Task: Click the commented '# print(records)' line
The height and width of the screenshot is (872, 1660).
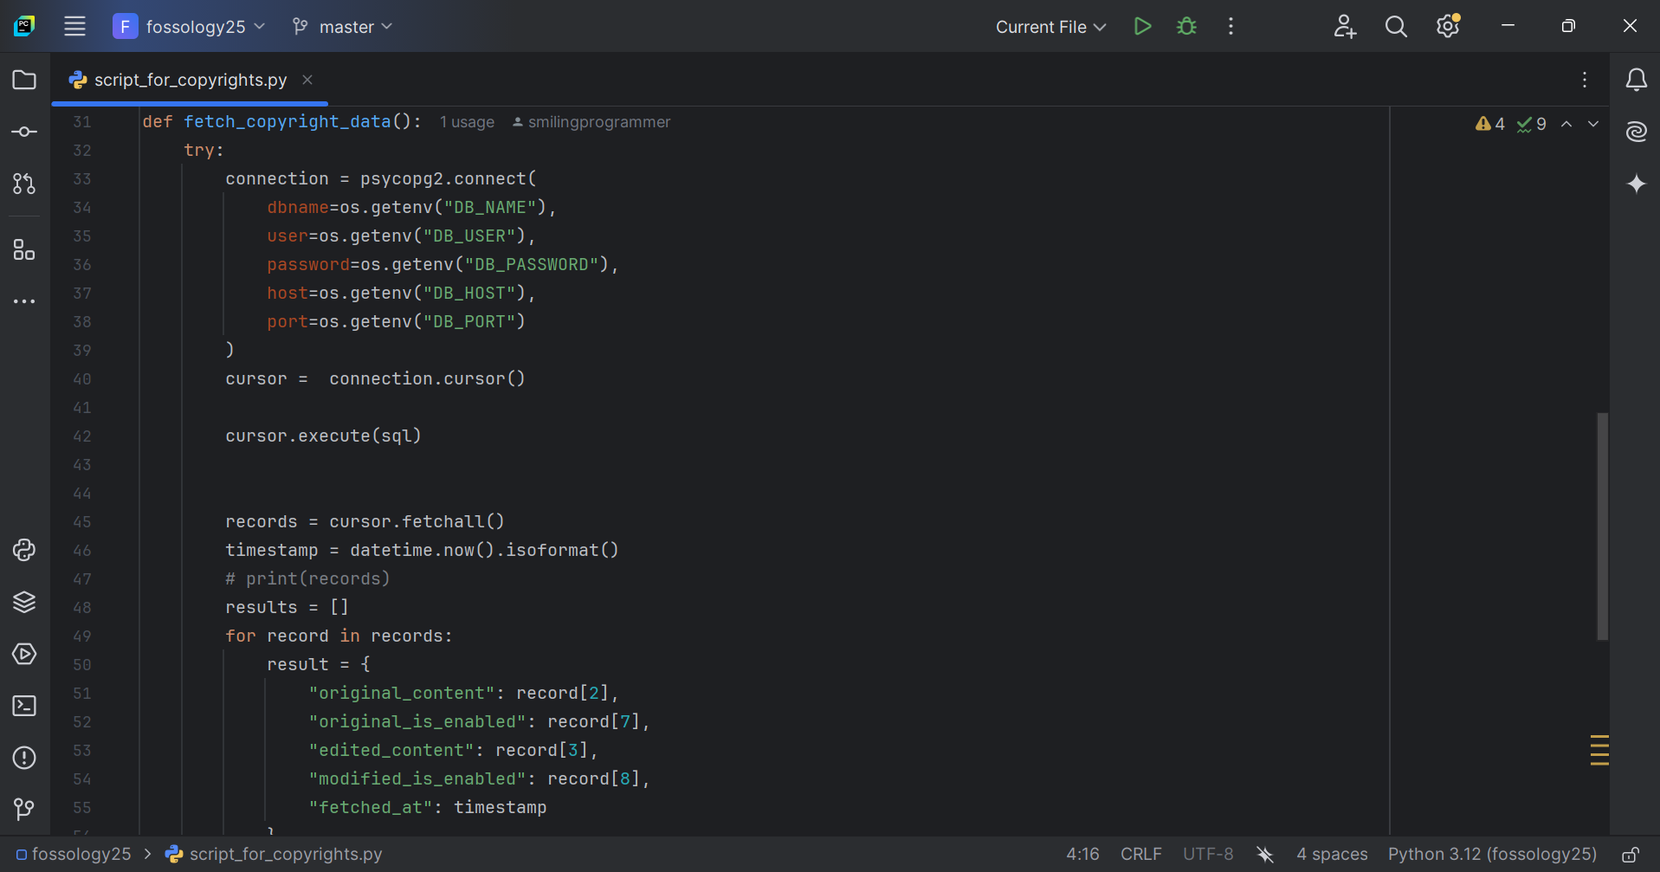Action: click(307, 578)
